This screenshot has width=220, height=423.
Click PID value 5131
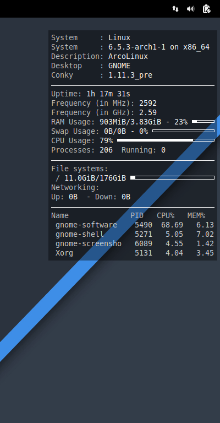coord(144,253)
